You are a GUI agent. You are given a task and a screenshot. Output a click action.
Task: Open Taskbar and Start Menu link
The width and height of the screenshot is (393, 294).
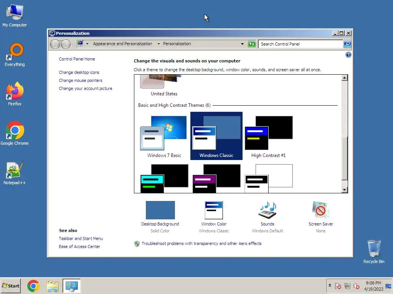[x=81, y=238]
